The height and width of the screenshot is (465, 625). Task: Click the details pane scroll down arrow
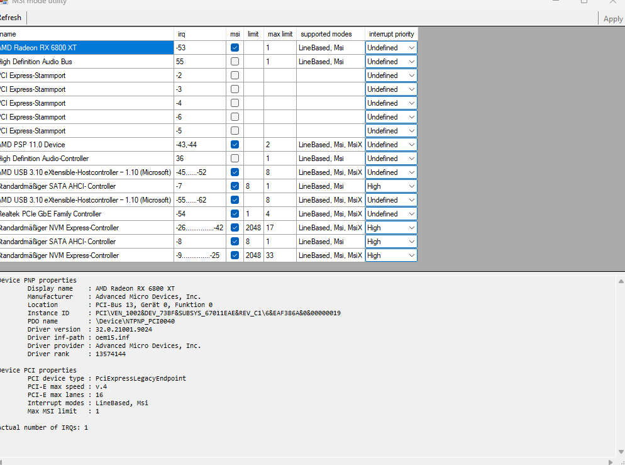point(621,452)
